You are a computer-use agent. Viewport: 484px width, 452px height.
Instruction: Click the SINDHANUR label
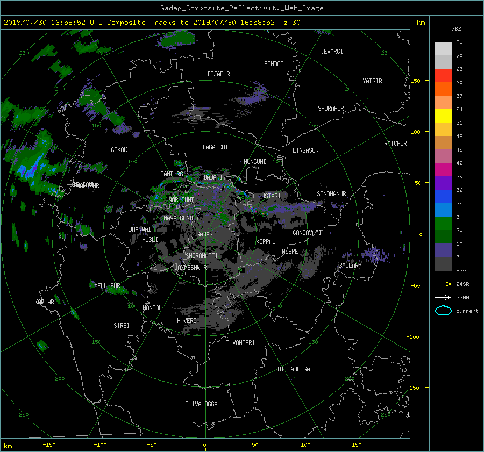point(331,194)
